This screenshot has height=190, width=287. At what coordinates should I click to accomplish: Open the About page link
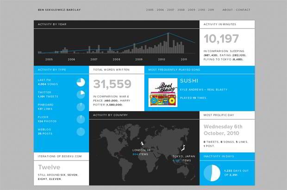pyautogui.click(x=227, y=10)
